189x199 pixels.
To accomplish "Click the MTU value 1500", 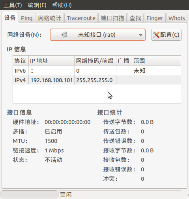I will coord(51,141).
